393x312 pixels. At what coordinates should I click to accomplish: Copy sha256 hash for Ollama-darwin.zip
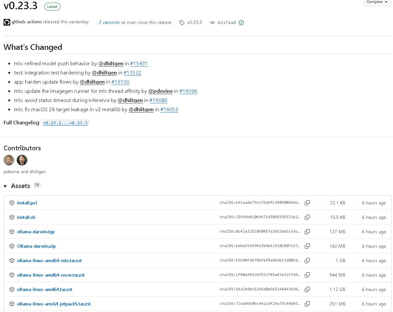pyautogui.click(x=307, y=246)
